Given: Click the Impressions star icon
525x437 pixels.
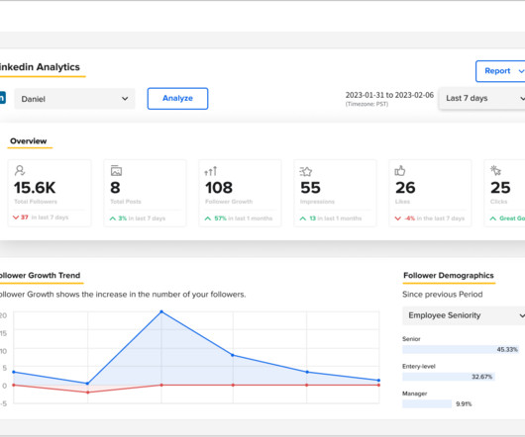Looking at the screenshot, I should (306, 171).
